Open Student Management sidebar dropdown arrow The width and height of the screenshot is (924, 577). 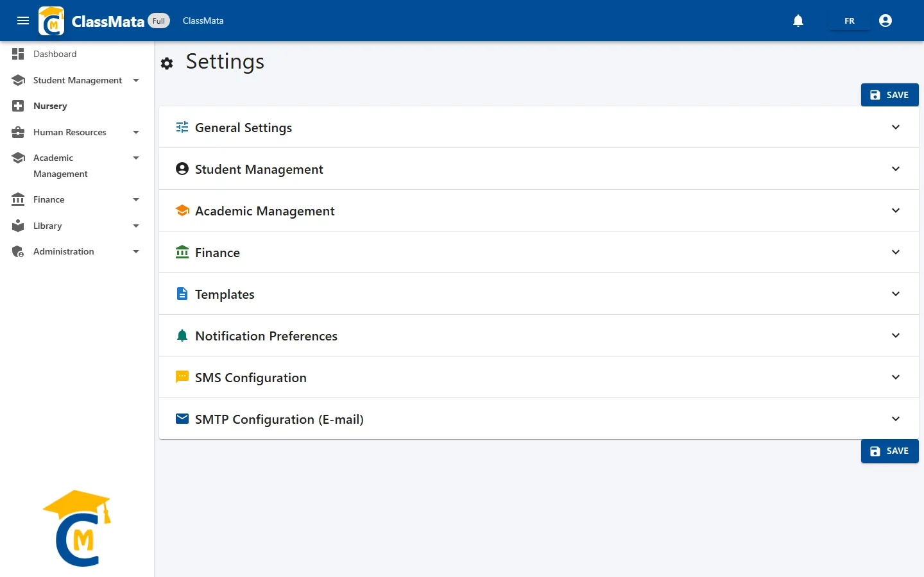click(136, 80)
